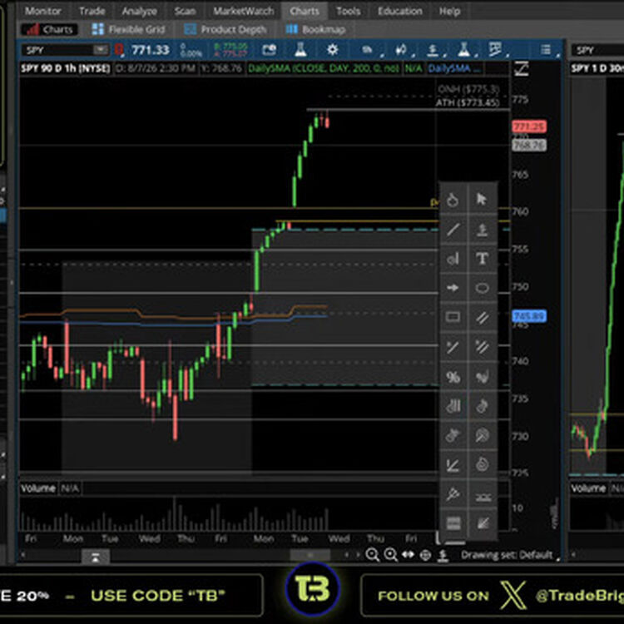Pick the oval shape drawing tool

pyautogui.click(x=482, y=288)
